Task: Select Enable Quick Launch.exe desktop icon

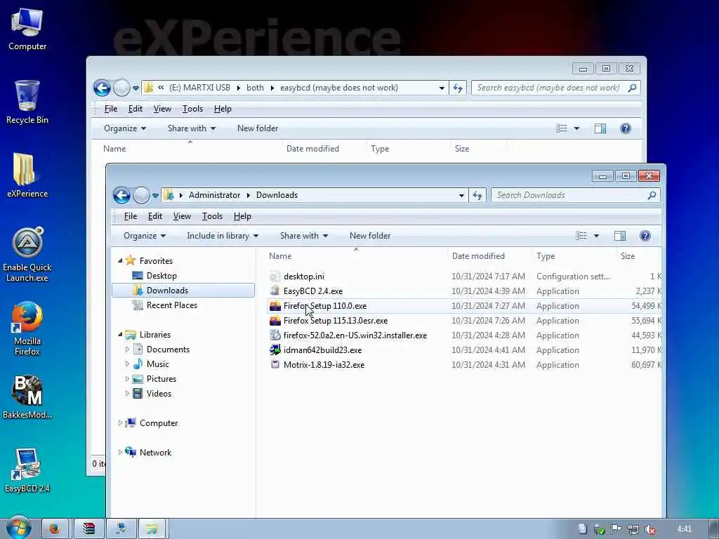Action: click(27, 254)
